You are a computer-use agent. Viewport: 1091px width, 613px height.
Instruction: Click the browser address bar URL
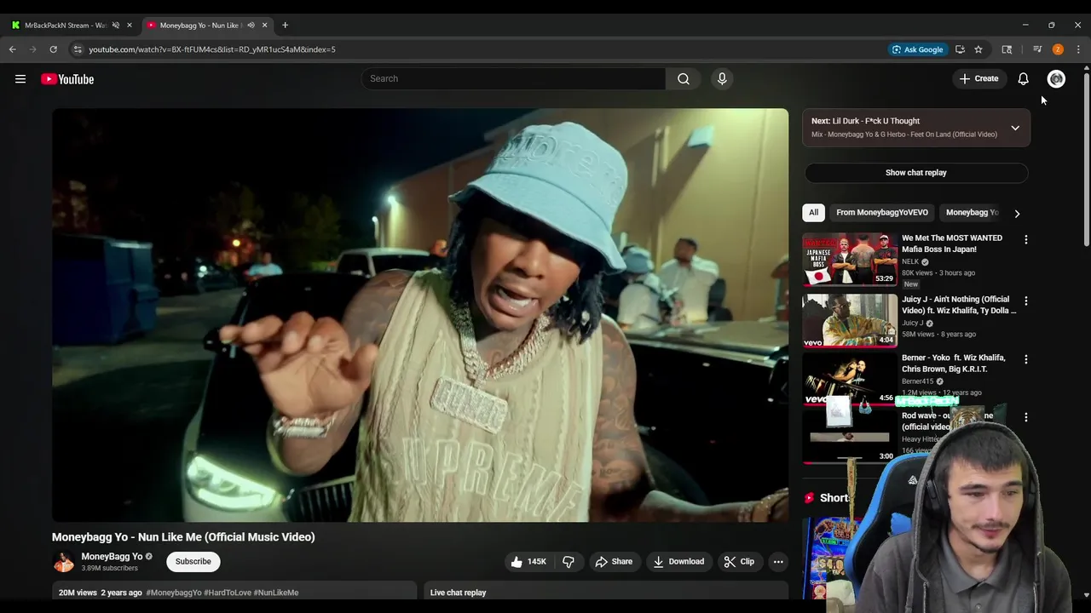(212, 49)
